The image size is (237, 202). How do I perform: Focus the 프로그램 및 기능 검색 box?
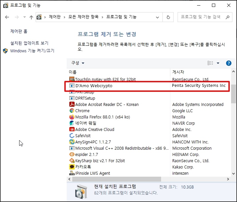click(x=205, y=17)
